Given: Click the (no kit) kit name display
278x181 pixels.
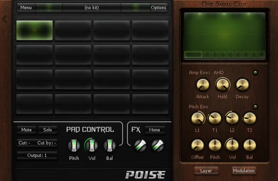Looking at the screenshot, I should click(x=92, y=8).
